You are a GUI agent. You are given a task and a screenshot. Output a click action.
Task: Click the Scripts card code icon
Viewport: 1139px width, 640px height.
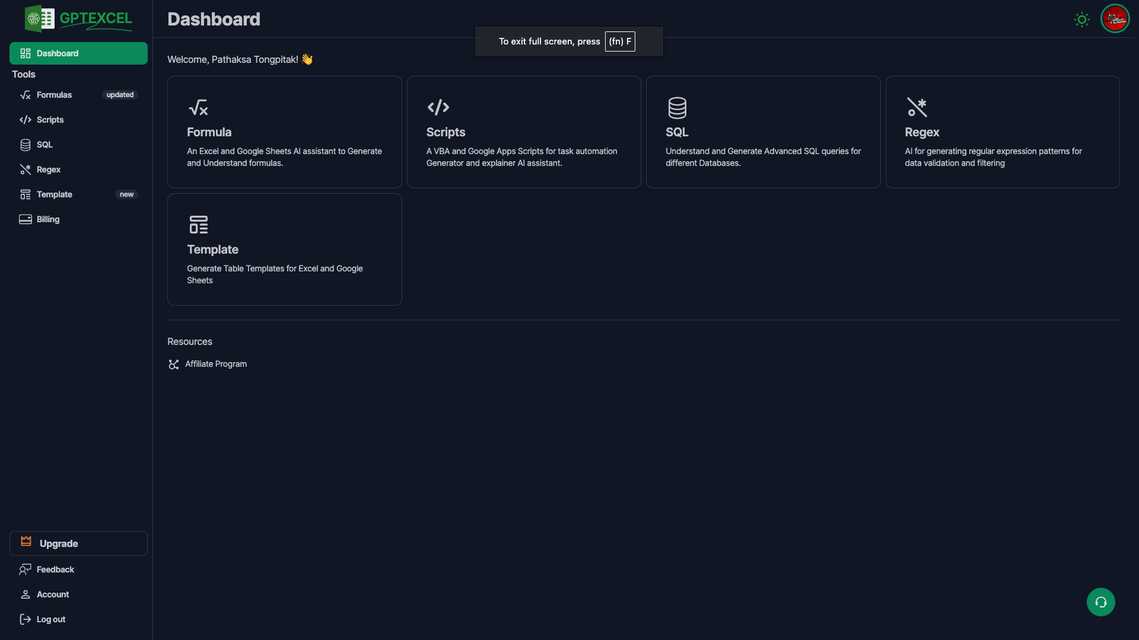[x=438, y=107]
